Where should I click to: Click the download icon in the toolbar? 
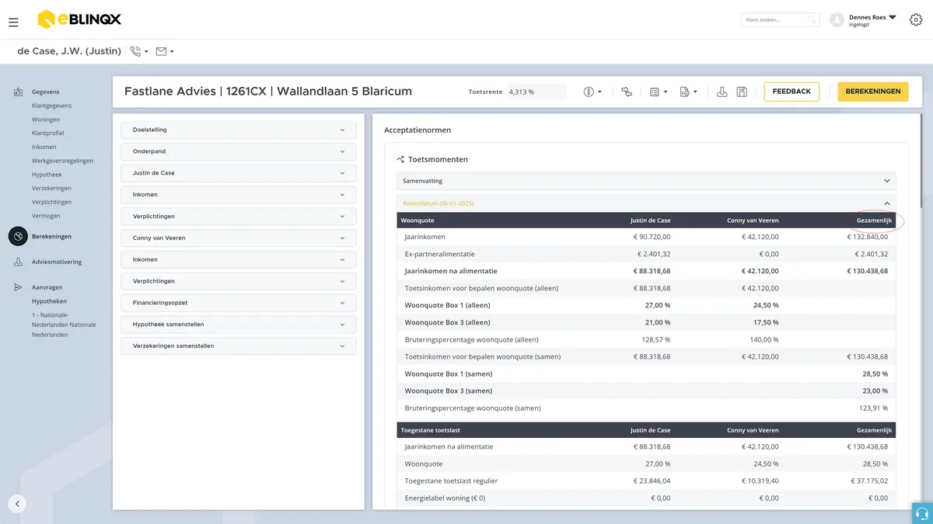click(x=722, y=92)
